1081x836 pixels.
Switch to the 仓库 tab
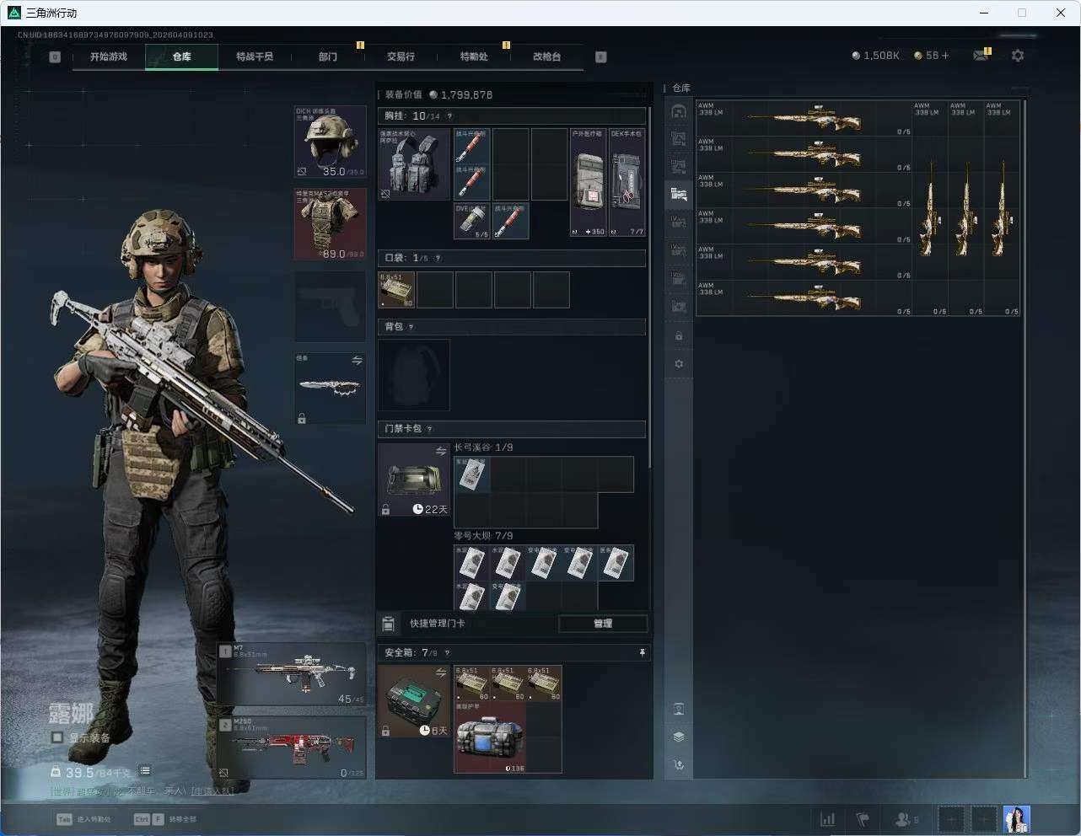182,56
